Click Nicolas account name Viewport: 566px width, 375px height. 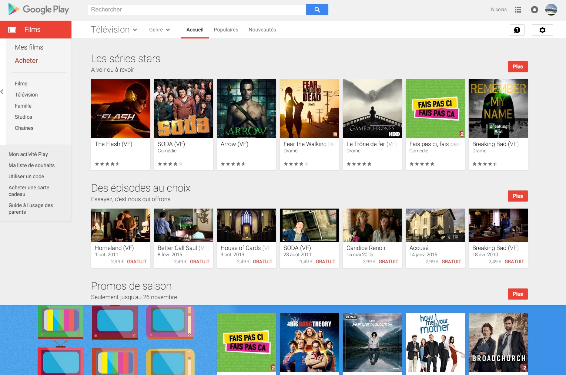click(499, 10)
